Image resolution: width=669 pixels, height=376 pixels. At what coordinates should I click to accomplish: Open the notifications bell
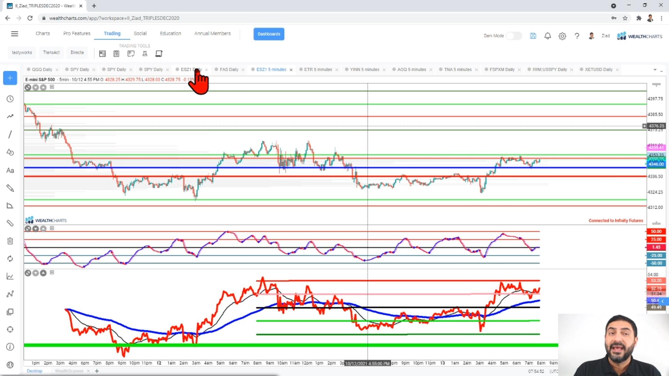pyautogui.click(x=548, y=36)
